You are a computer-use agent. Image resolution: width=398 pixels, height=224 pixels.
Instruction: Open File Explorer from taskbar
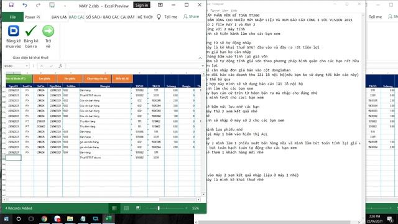70,218
